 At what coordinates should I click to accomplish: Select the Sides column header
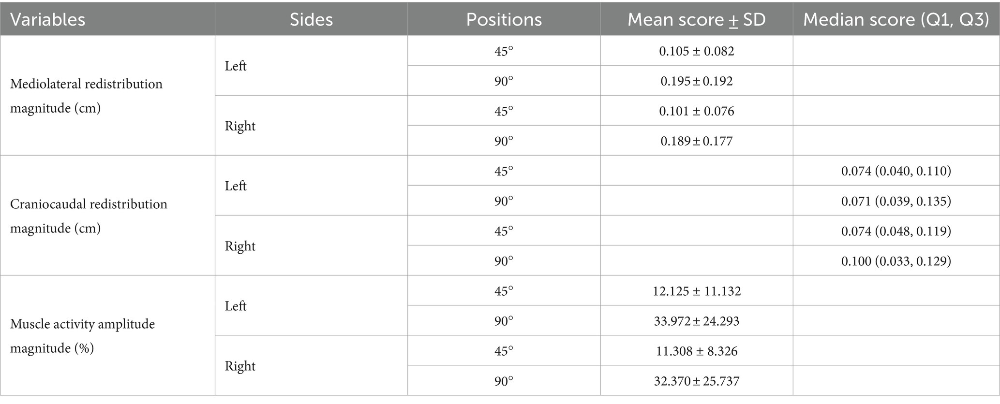click(311, 19)
